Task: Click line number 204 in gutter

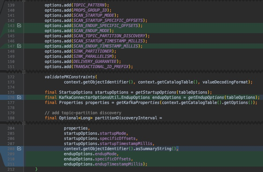Action: coord(11,128)
